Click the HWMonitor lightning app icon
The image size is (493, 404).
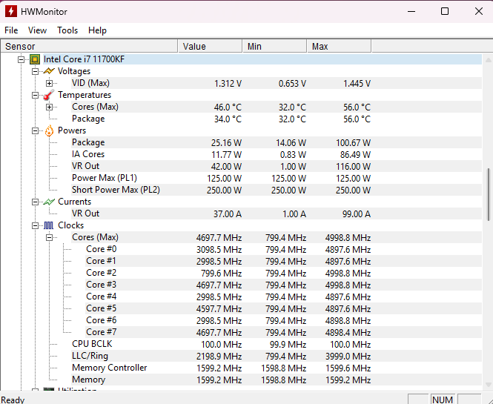(12, 11)
